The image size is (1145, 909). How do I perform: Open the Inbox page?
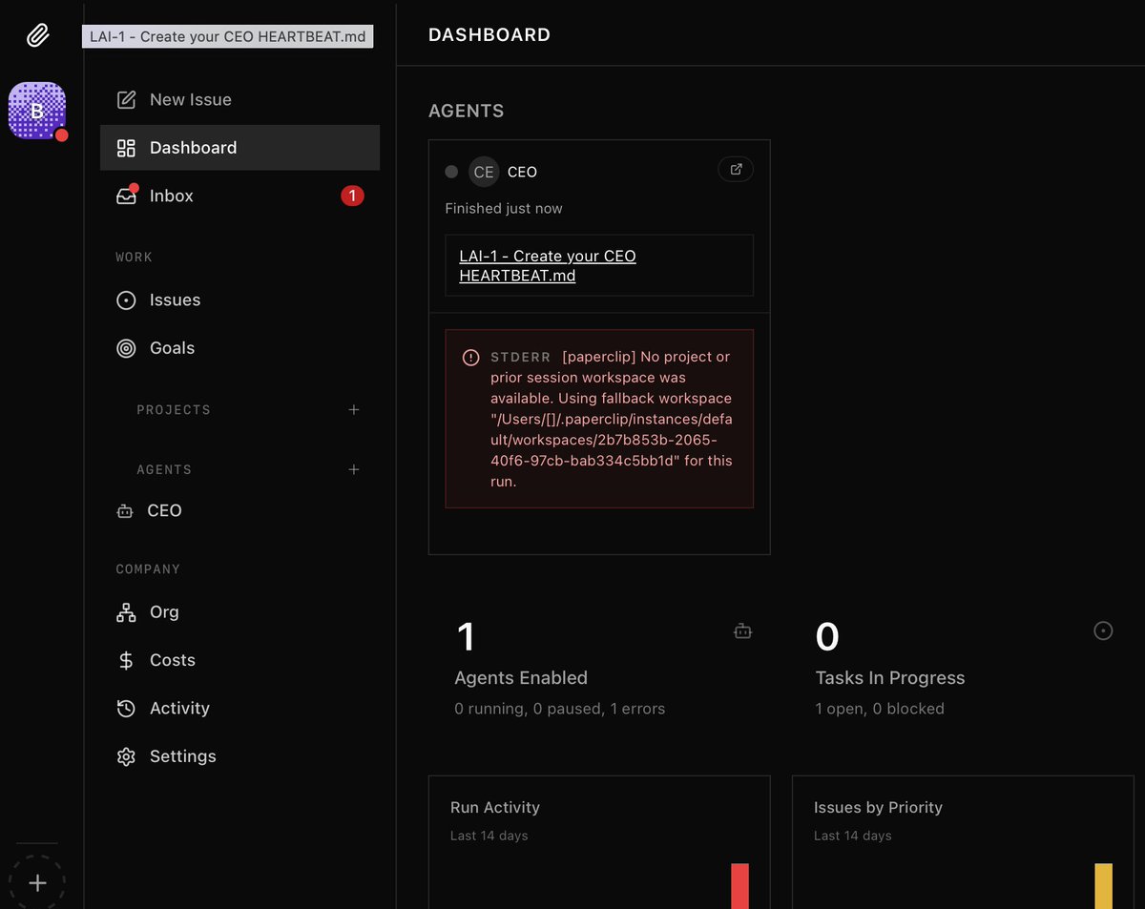coord(239,196)
